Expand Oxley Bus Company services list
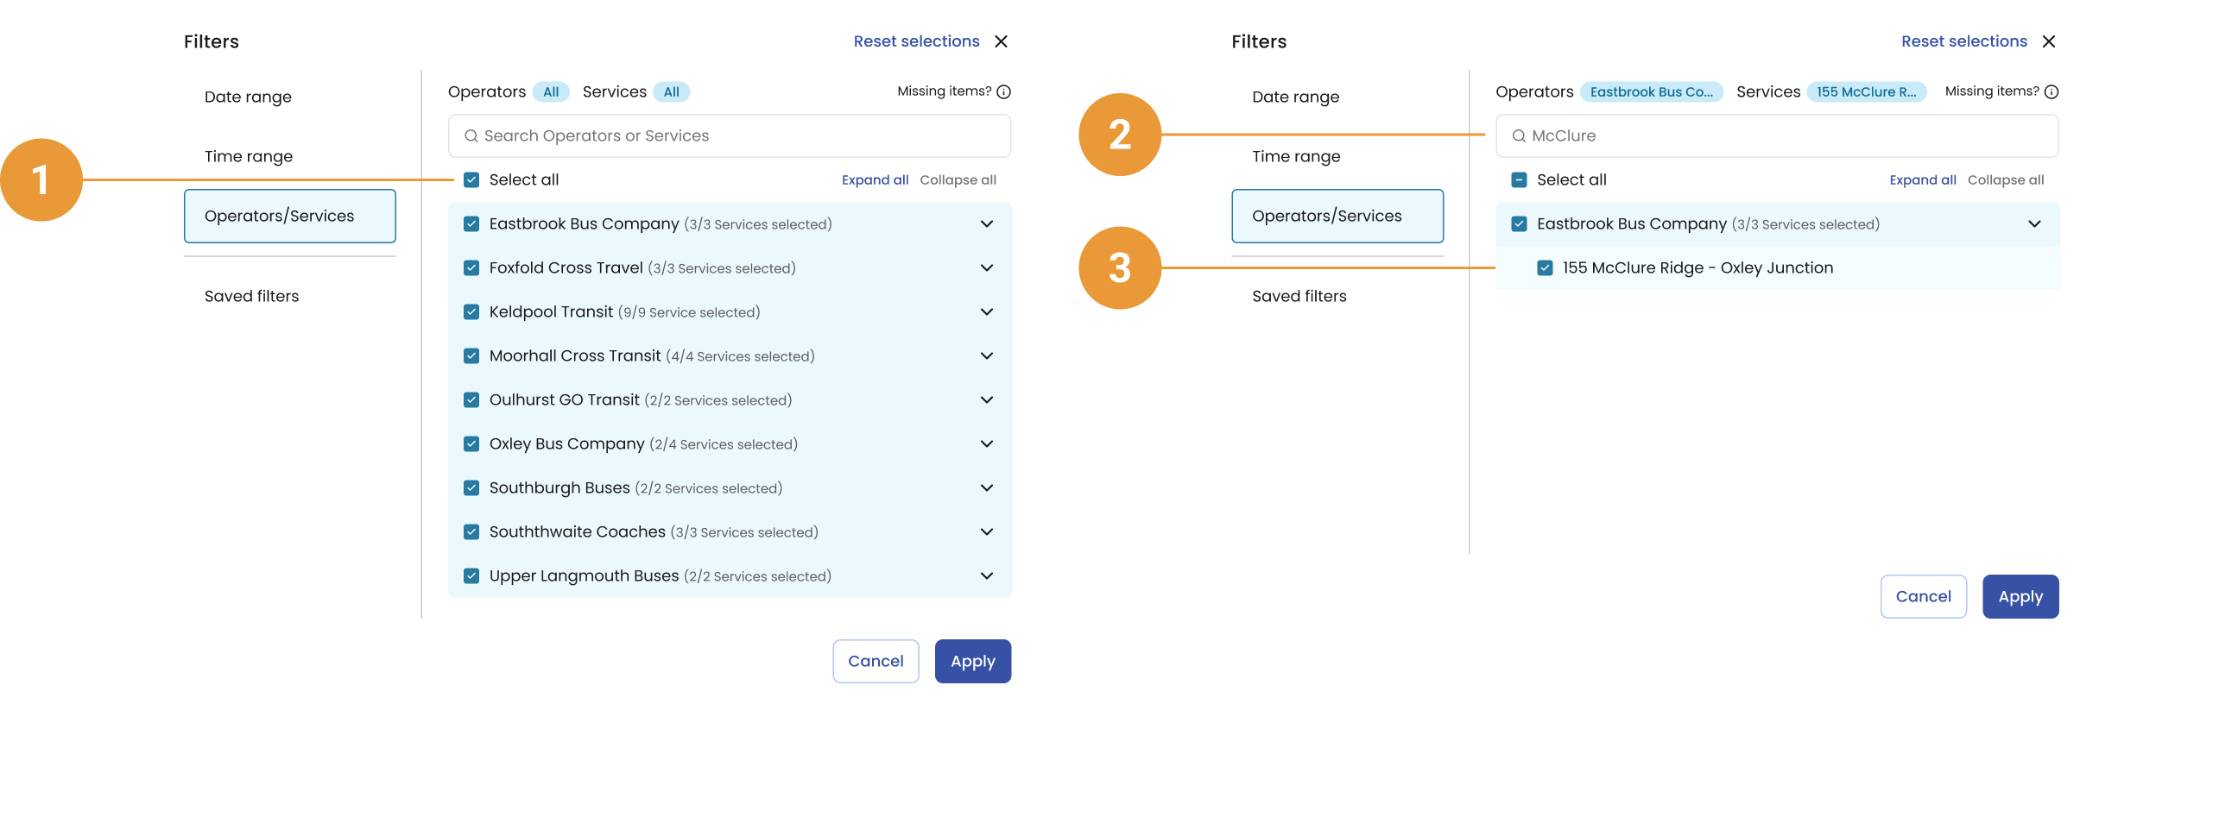The image size is (2238, 830). (x=986, y=443)
